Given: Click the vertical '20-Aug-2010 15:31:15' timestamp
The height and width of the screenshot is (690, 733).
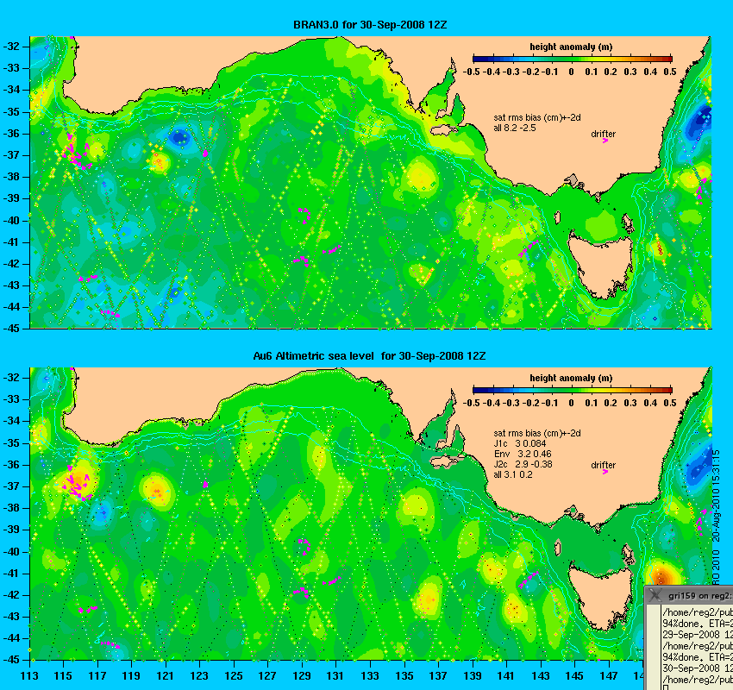Looking at the screenshot, I should pos(717,496).
